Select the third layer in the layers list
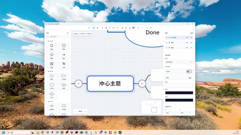The height and width of the screenshot is (135, 241). [179, 48]
